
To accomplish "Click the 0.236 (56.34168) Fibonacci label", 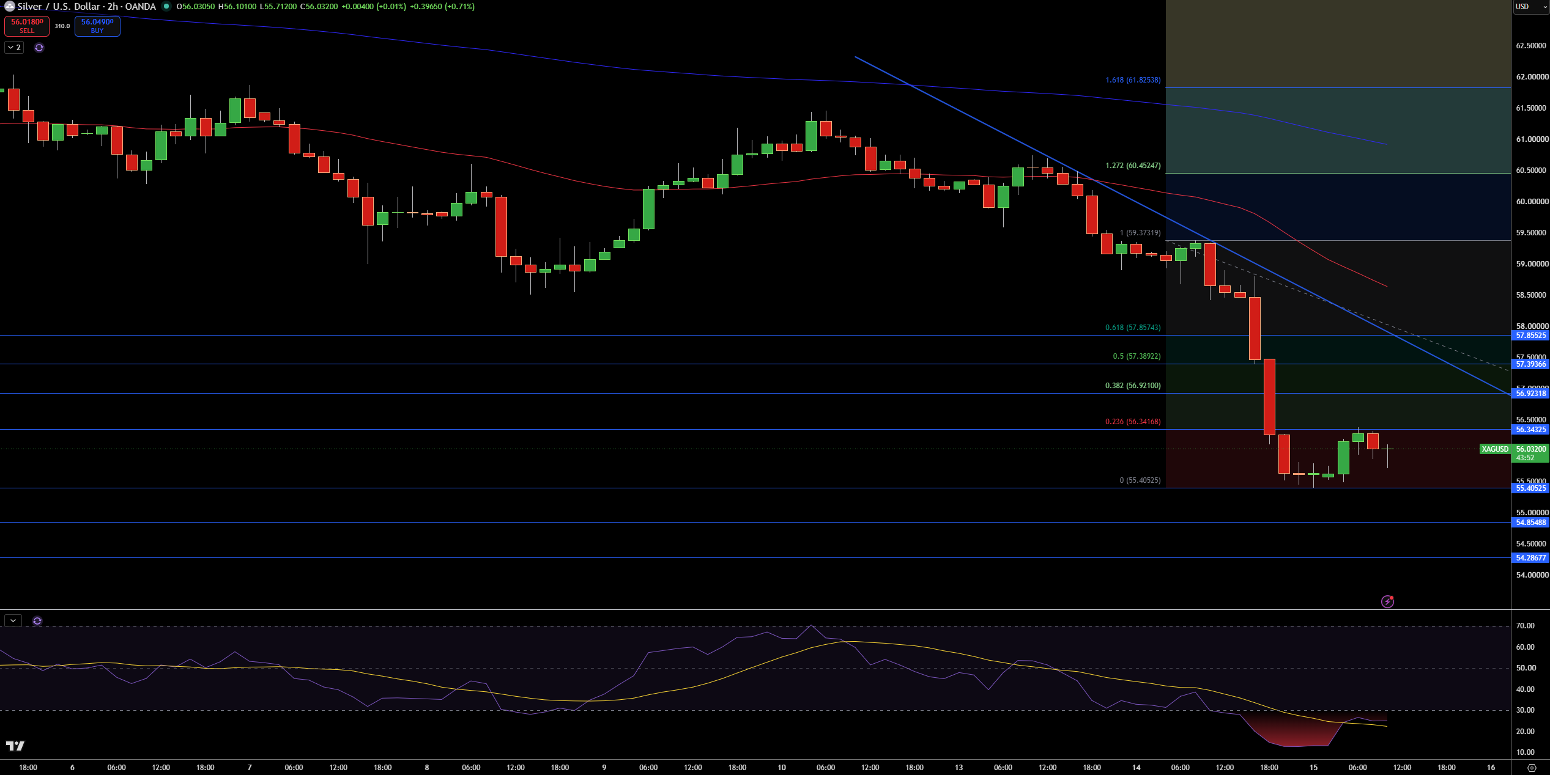I will pos(1133,422).
